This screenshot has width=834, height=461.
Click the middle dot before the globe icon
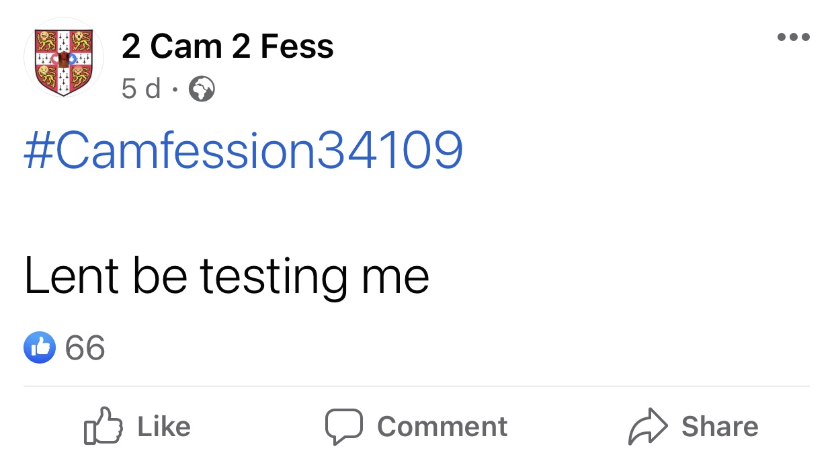175,89
